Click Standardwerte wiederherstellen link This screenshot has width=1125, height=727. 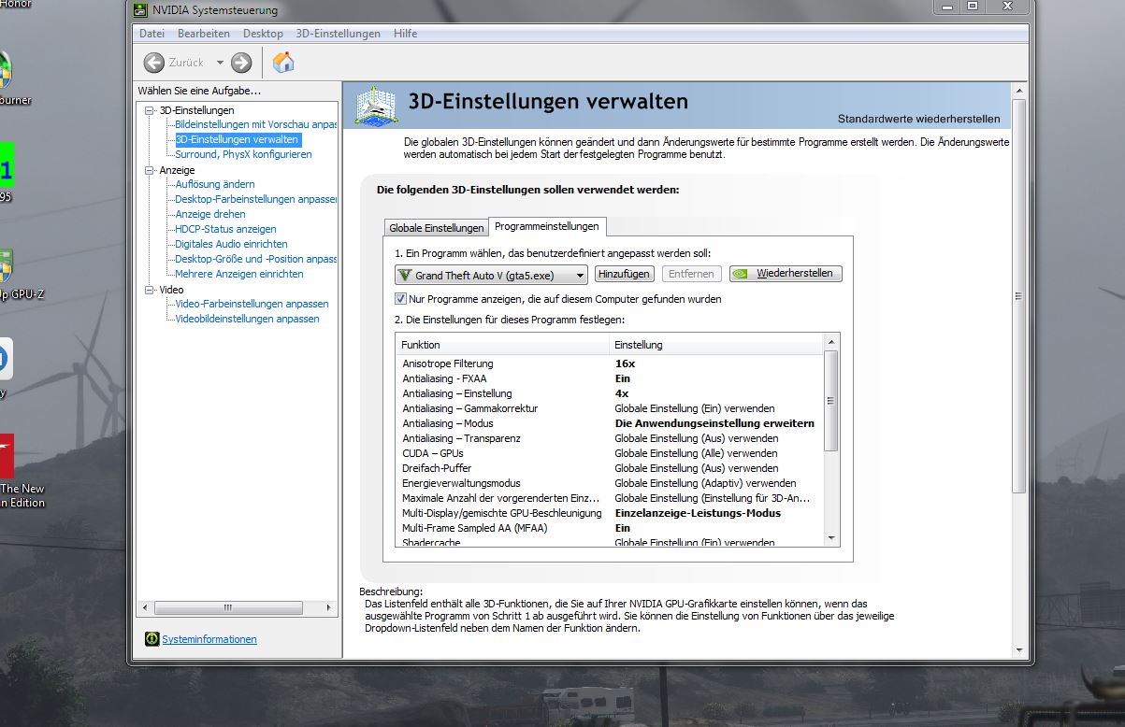[918, 119]
